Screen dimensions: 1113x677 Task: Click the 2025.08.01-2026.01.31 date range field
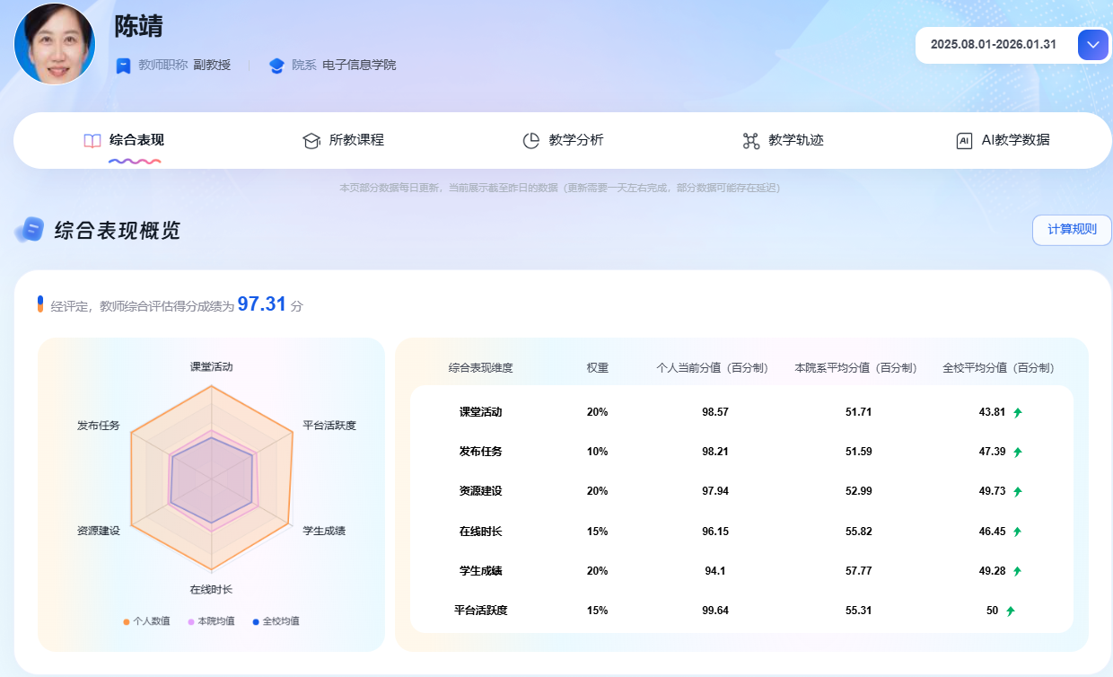point(993,45)
